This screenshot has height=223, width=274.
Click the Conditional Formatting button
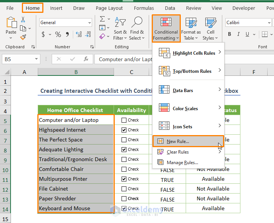(x=166, y=28)
